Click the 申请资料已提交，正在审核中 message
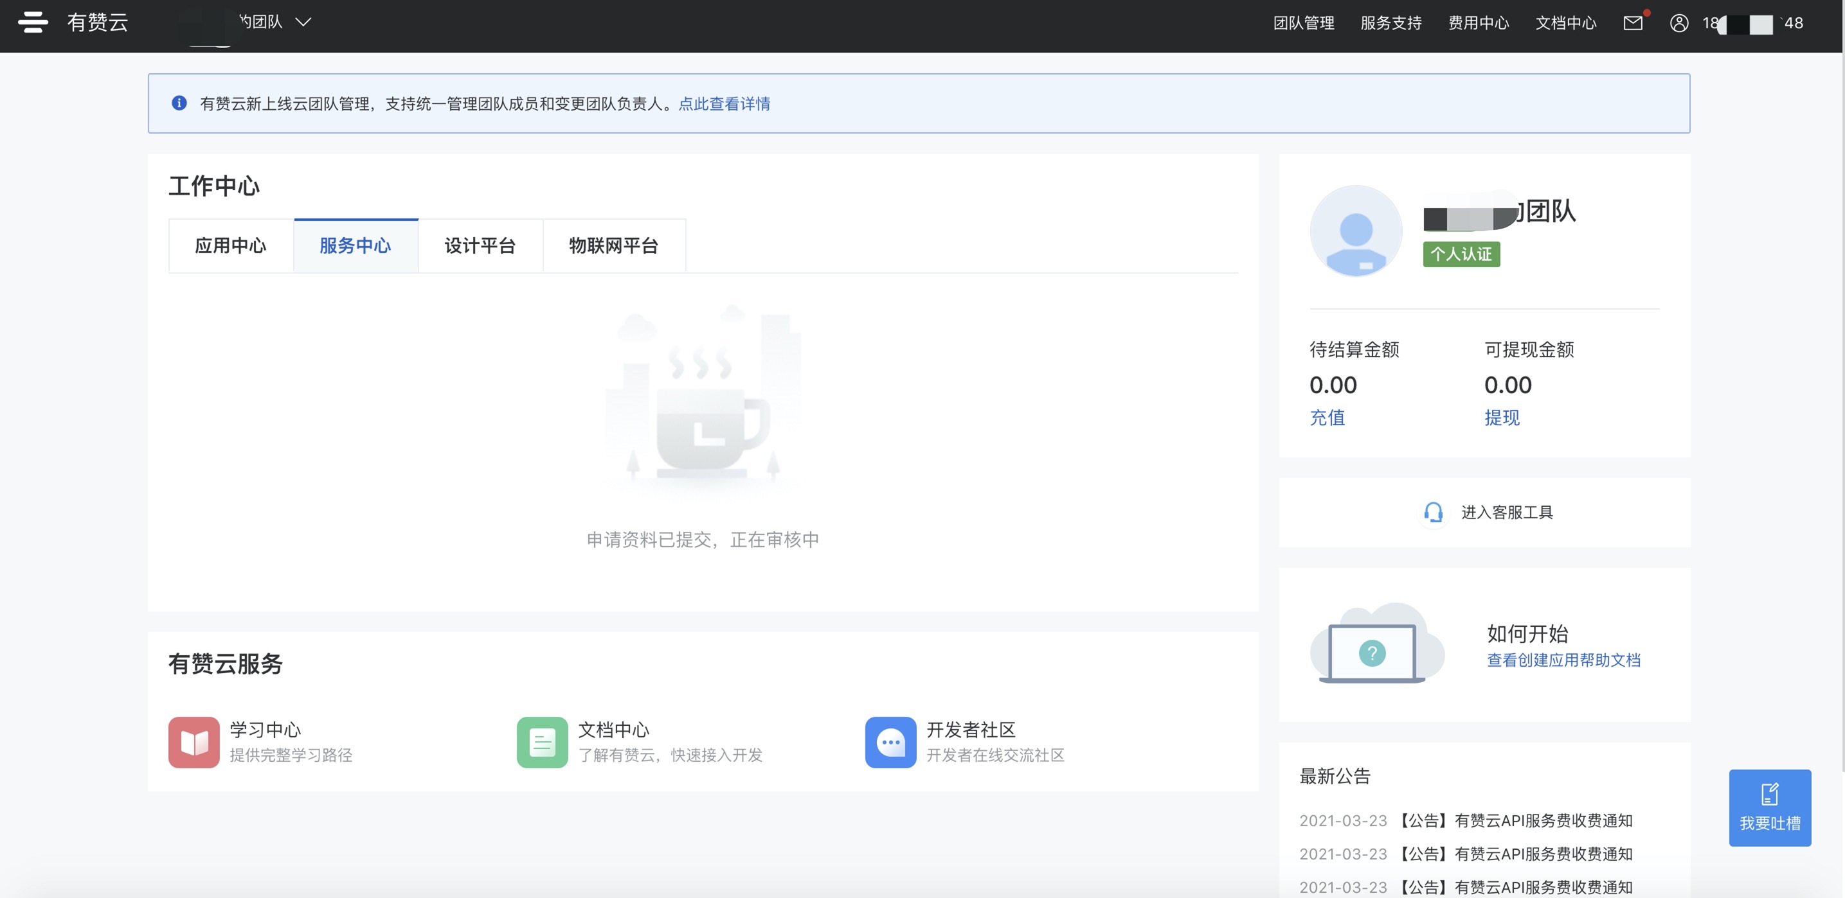The image size is (1845, 898). pos(703,540)
